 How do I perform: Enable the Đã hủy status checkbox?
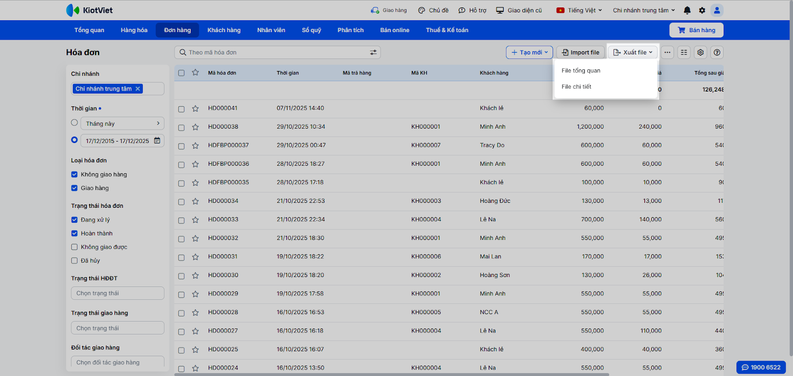tap(74, 261)
